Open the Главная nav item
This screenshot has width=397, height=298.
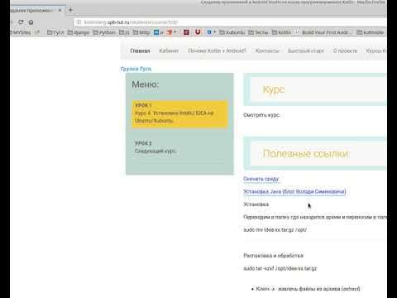click(x=140, y=50)
